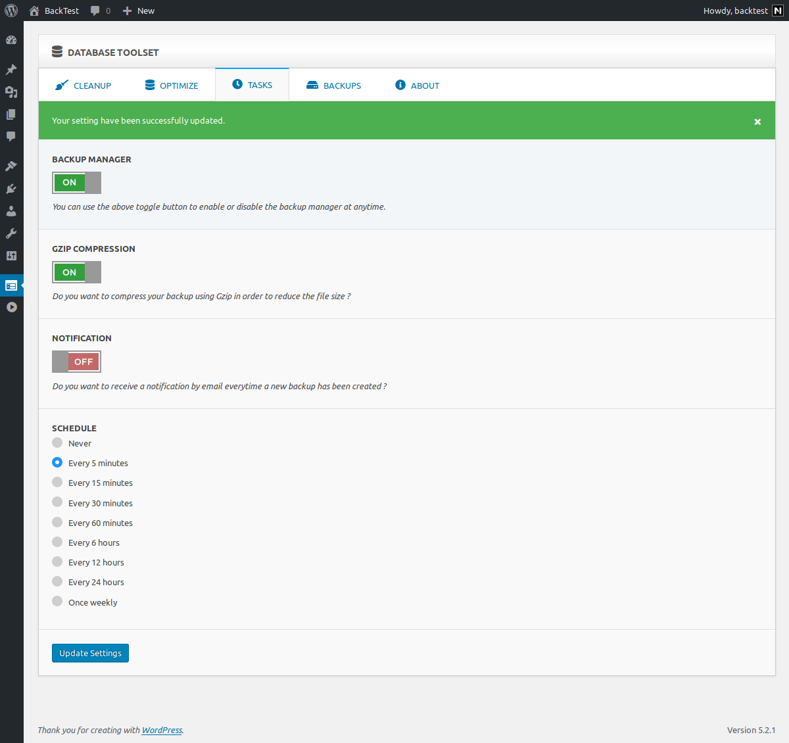Viewport: 789px width, 743px height.
Task: Open Users from the sidebar icon
Action: 11,211
